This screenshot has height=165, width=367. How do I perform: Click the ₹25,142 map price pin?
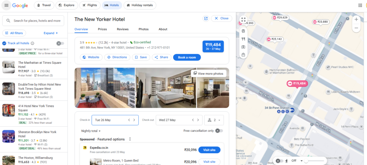coord(275,39)
